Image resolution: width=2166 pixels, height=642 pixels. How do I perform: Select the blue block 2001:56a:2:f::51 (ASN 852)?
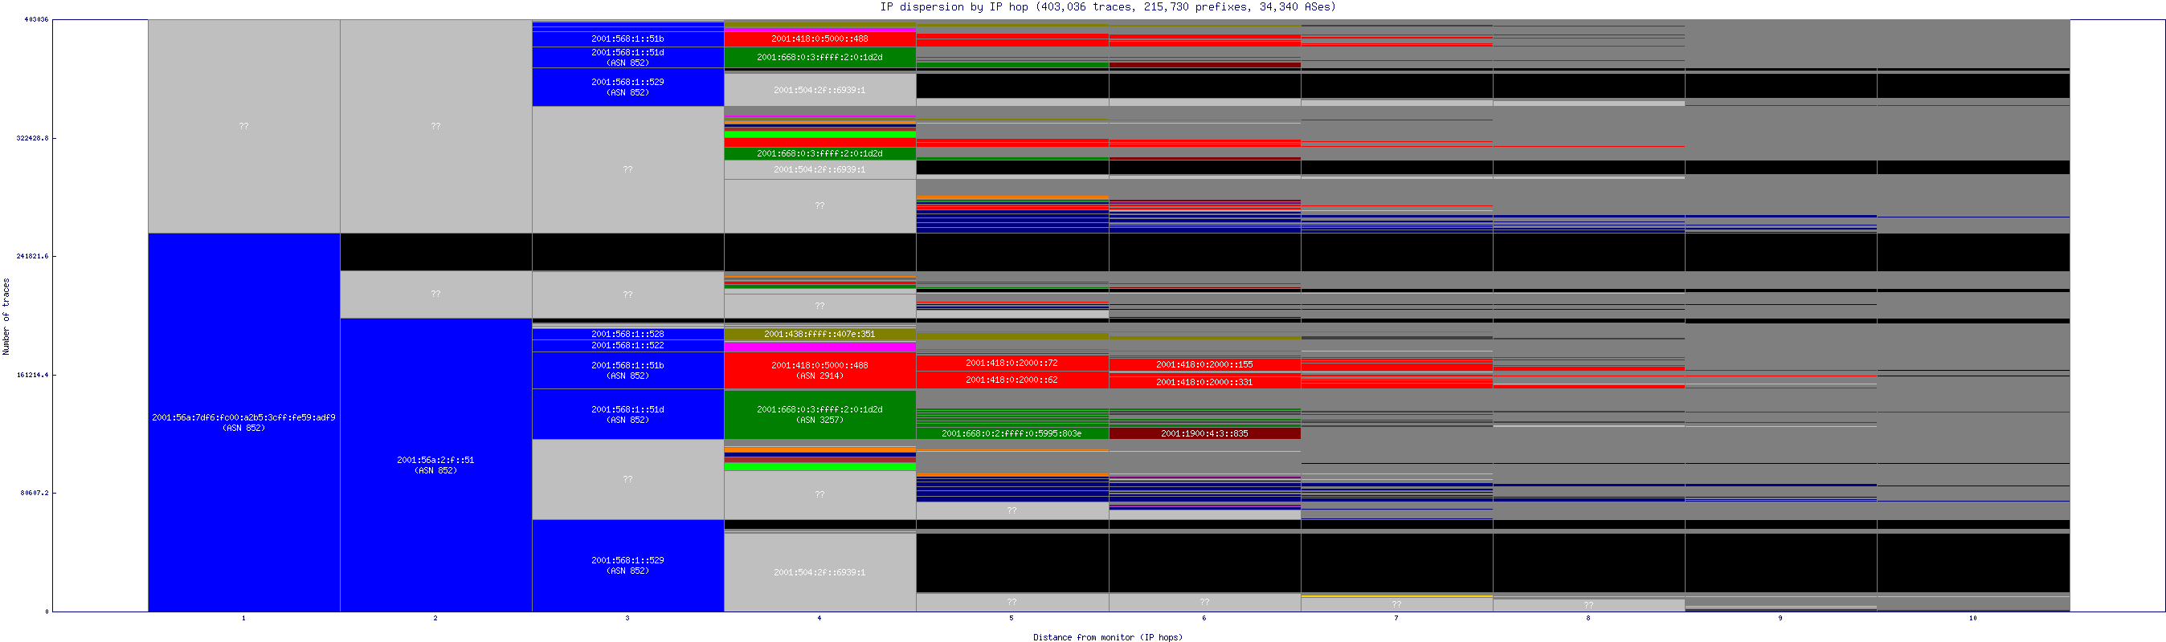[x=435, y=465]
